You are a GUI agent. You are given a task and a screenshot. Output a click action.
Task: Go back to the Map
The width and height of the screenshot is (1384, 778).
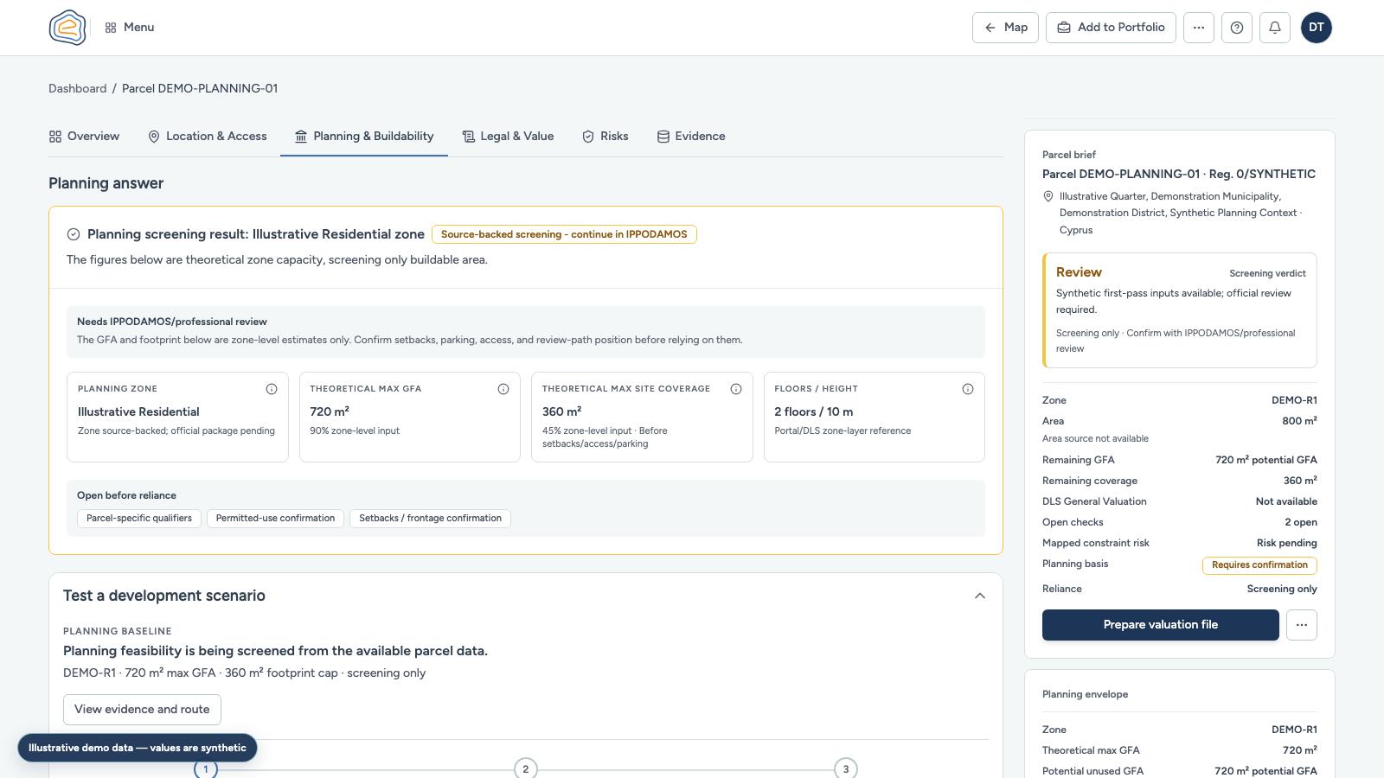click(x=1005, y=28)
